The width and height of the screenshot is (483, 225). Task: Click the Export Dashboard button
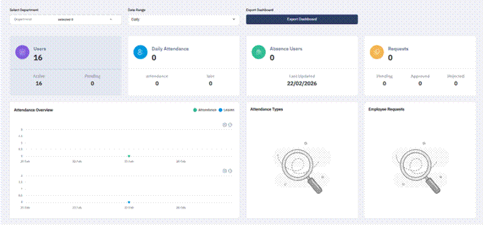click(x=302, y=20)
